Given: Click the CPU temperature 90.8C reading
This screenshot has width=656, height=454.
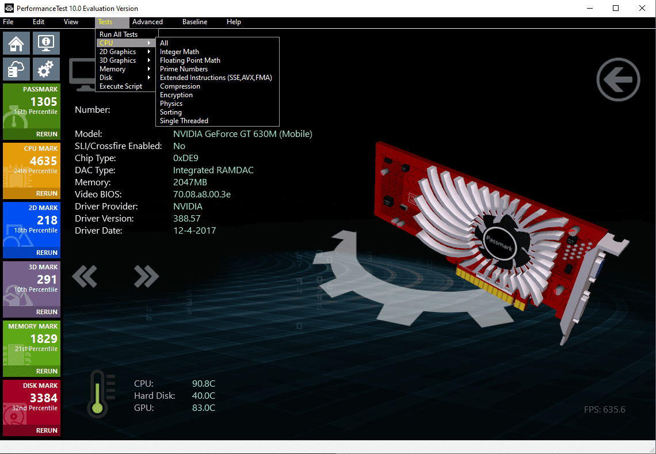Looking at the screenshot, I should pos(203,384).
